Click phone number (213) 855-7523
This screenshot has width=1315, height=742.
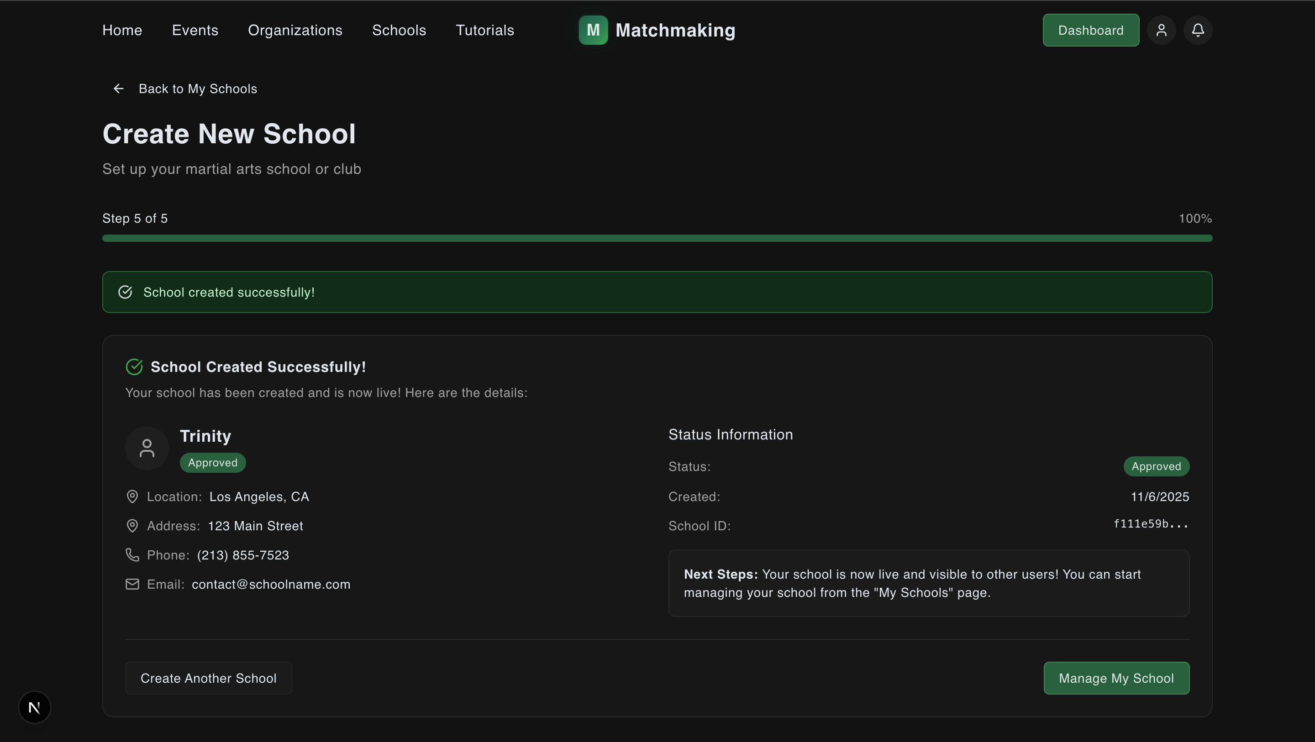tap(243, 555)
